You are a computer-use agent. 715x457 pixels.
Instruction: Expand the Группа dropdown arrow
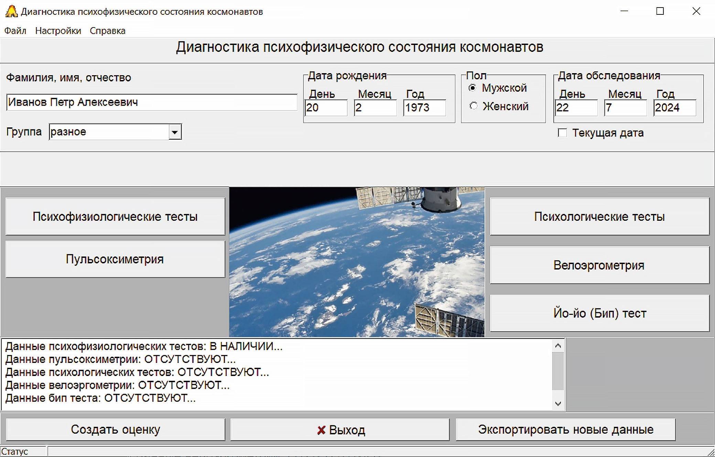(x=175, y=132)
